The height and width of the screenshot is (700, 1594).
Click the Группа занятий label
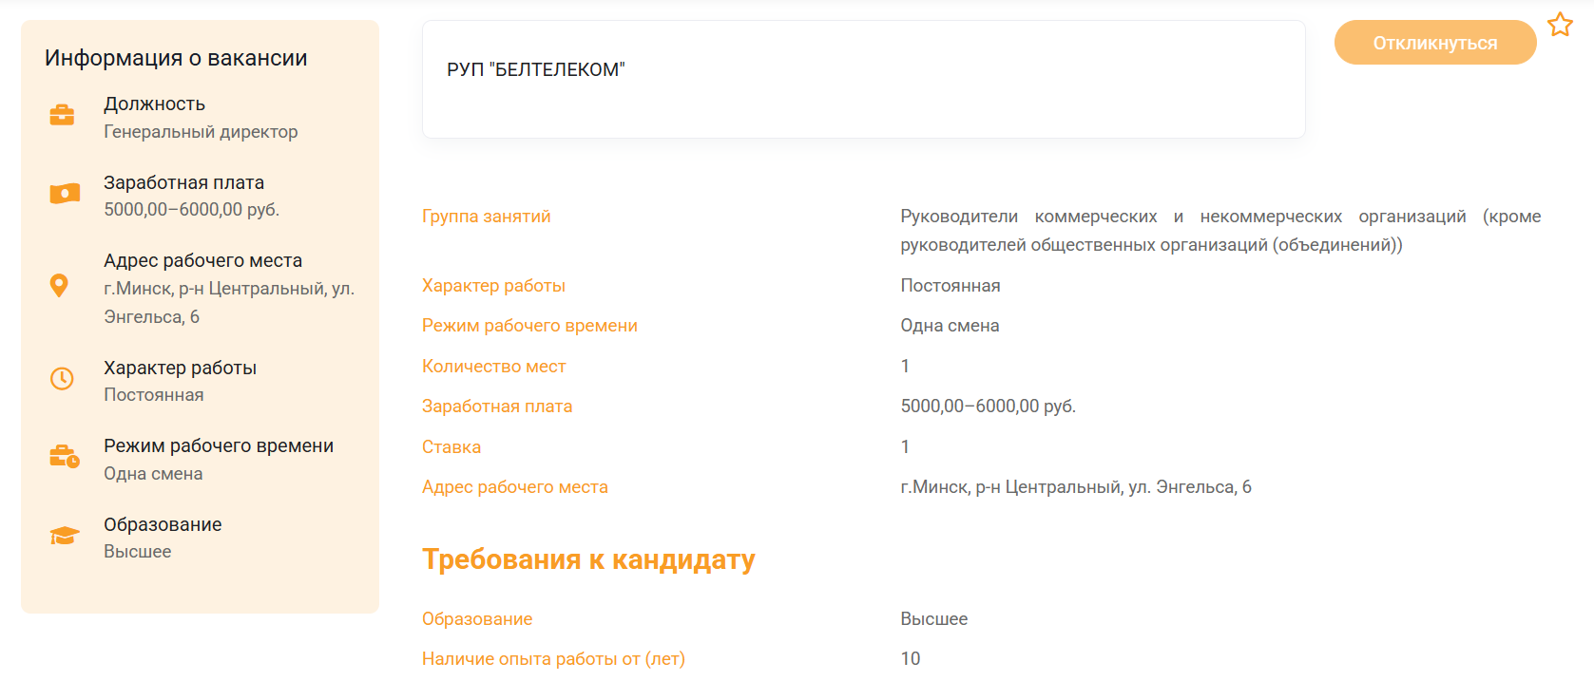(x=486, y=217)
